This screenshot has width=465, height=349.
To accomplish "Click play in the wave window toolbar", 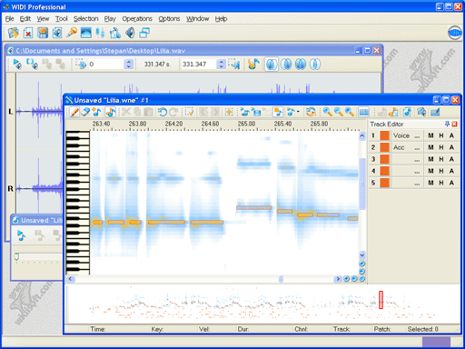I will 17,65.
